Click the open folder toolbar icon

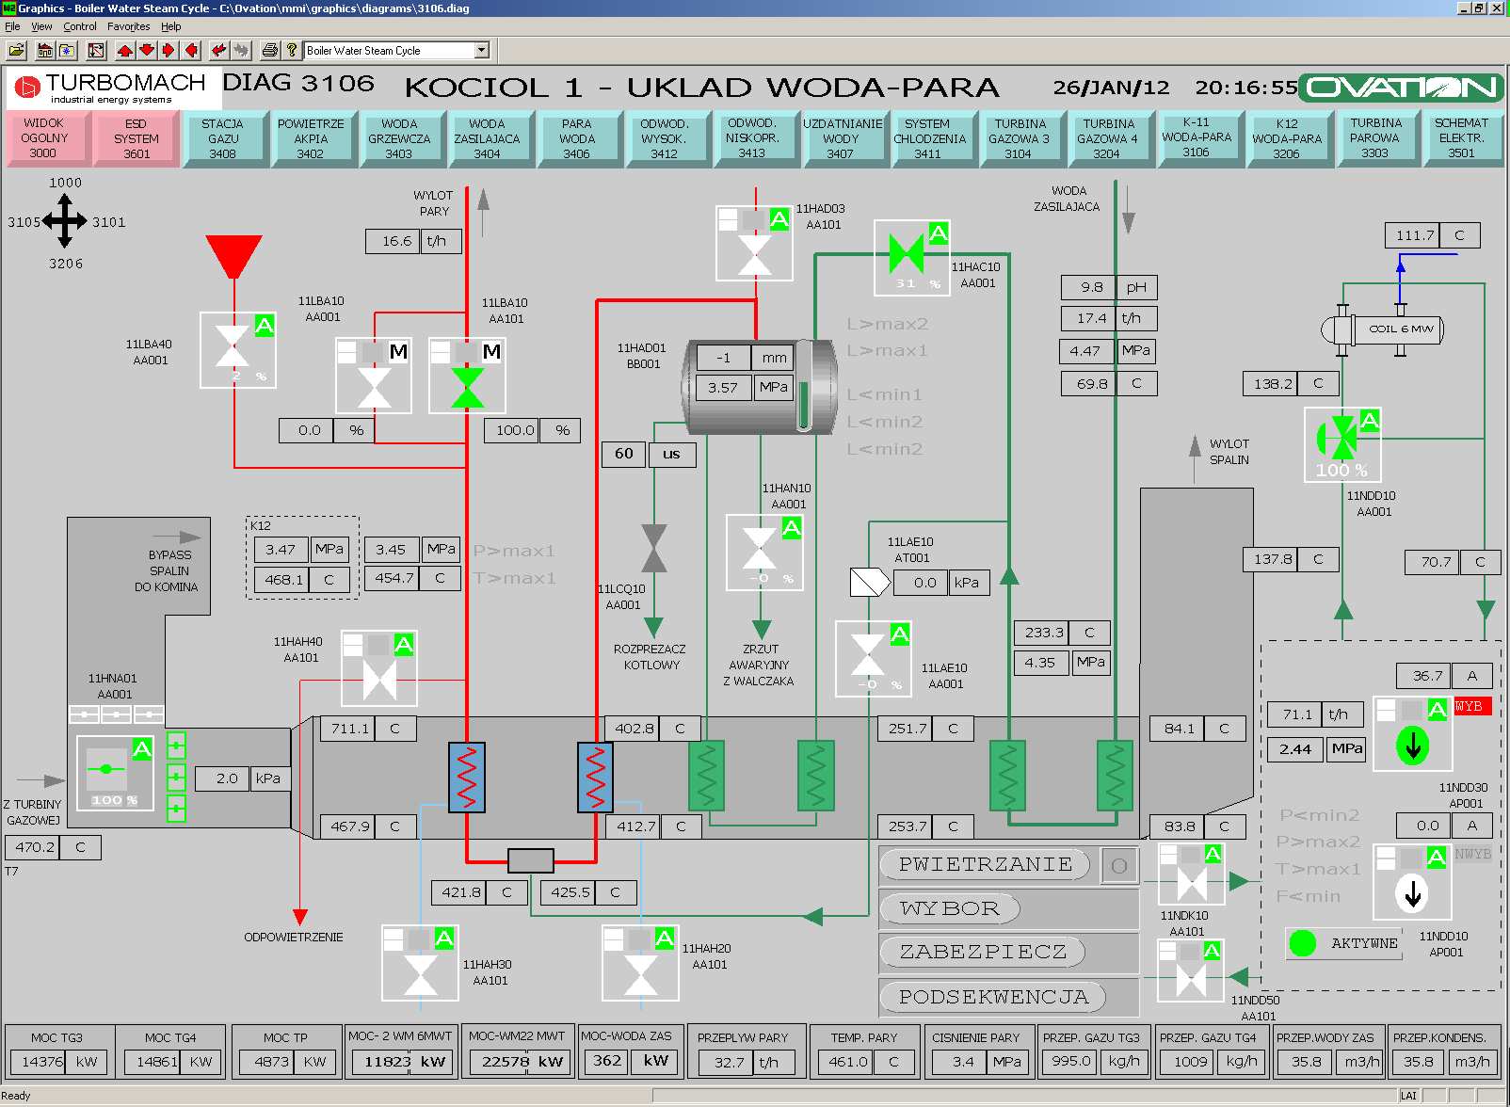coord(16,50)
